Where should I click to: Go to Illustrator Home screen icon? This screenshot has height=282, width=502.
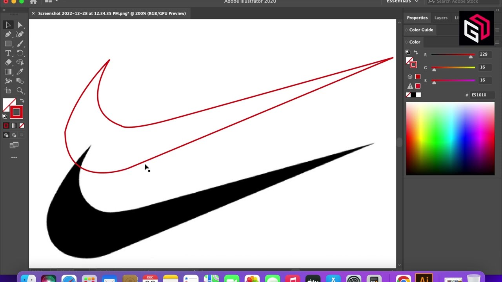tap(33, 2)
